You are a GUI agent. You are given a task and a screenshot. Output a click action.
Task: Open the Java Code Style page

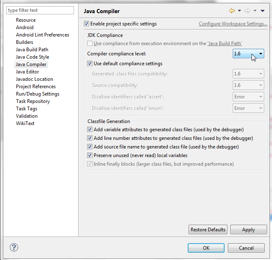(32, 57)
